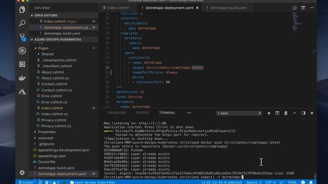Open _ViewImports.cshtml file

(59, 60)
